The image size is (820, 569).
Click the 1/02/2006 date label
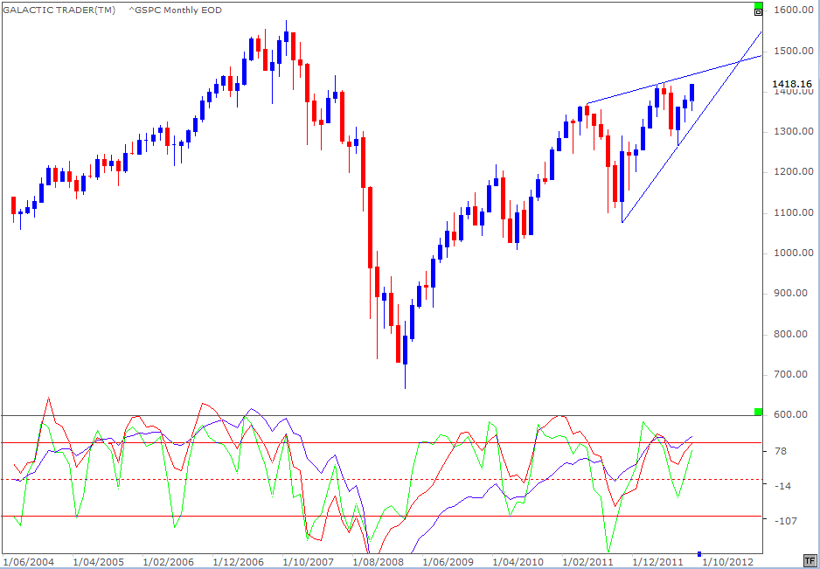click(169, 562)
